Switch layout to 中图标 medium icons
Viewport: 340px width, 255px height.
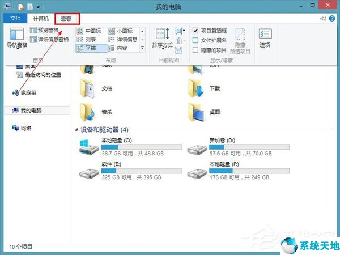(x=89, y=31)
